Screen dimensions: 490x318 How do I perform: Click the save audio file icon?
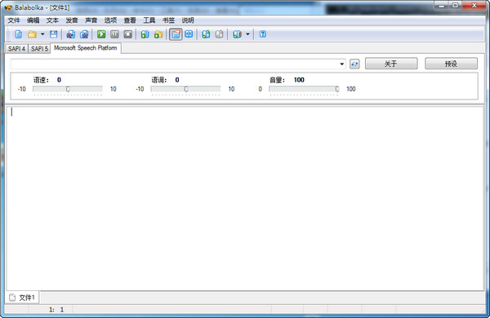[x=70, y=34]
